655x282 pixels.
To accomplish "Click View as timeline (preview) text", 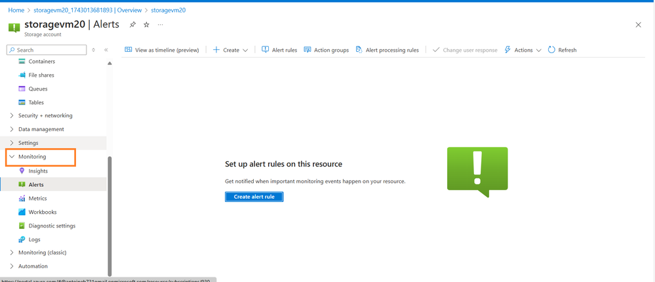I will click(167, 50).
